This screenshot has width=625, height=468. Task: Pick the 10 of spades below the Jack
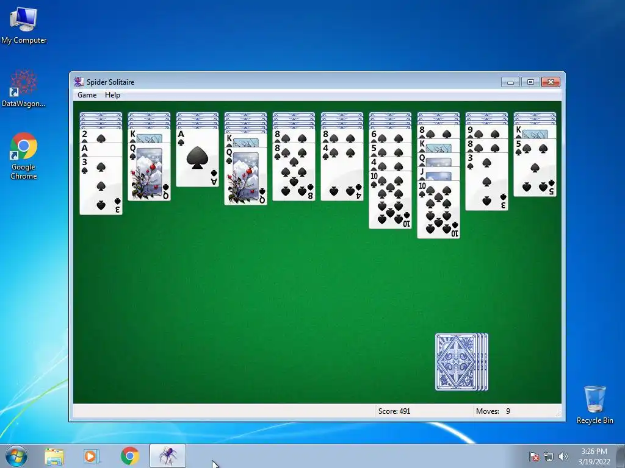438,210
